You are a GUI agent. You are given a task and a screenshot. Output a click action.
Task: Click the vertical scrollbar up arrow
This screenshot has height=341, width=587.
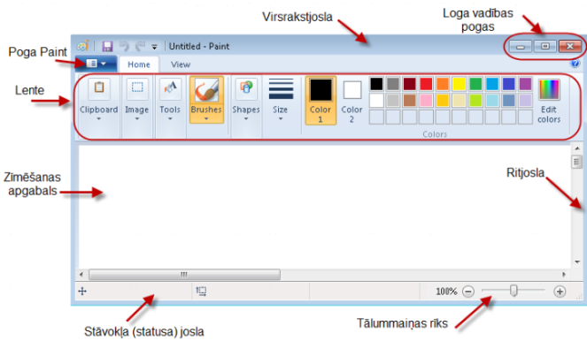577,148
